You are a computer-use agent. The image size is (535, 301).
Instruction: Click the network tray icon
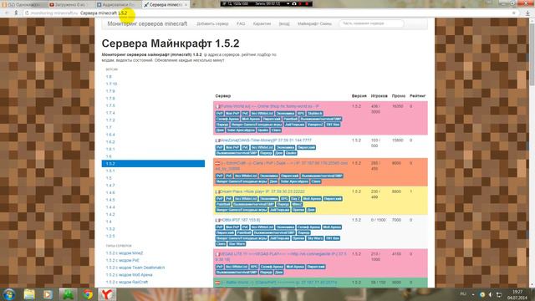pyautogui.click(x=499, y=294)
